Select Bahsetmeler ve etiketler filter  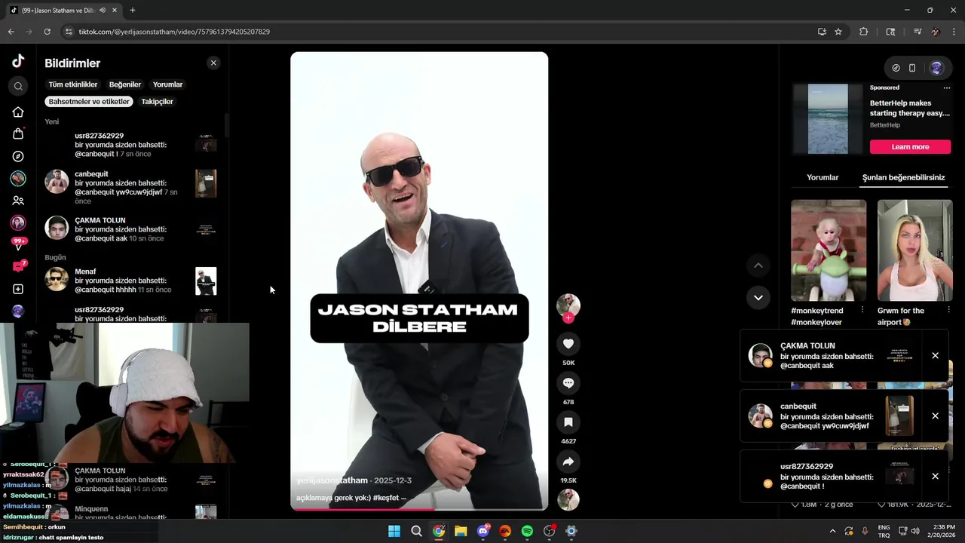89,101
